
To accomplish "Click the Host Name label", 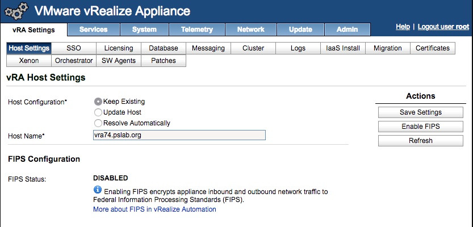I will coord(26,136).
